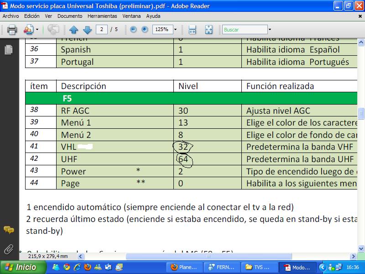
Task: Click the Outlook Express quick launch icon
Action: pos(109,267)
